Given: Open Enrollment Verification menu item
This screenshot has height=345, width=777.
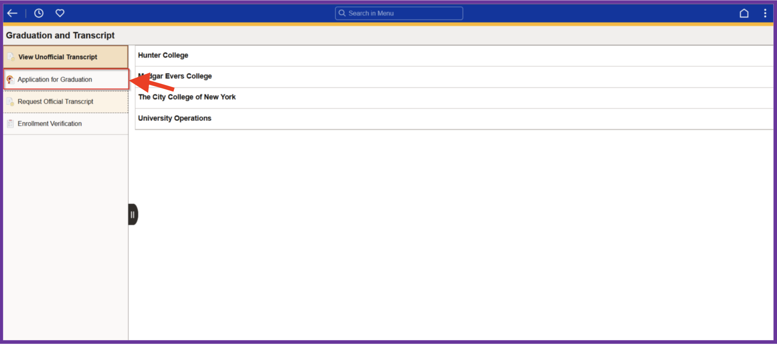Looking at the screenshot, I should click(50, 124).
